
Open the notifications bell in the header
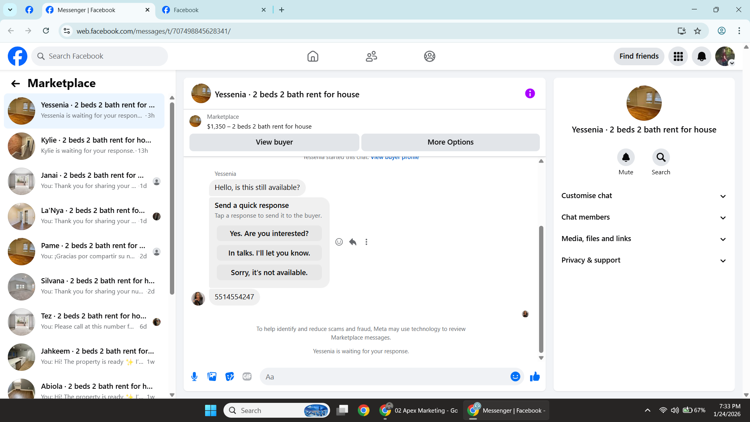coord(701,56)
